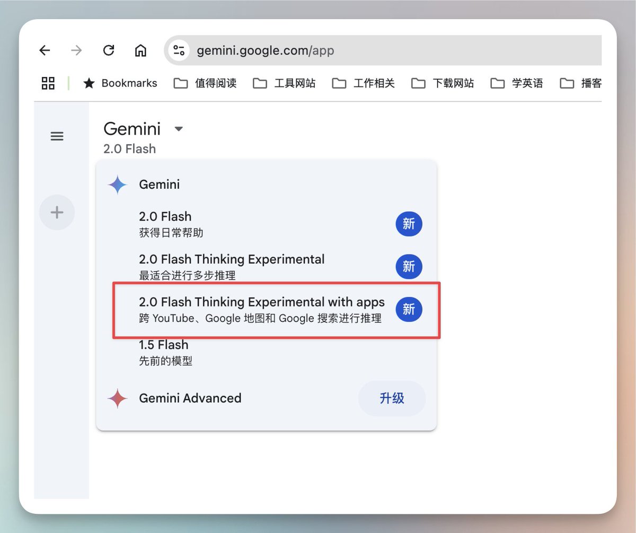Open the apps grid icon in bookmarks bar
The image size is (636, 533).
point(48,83)
